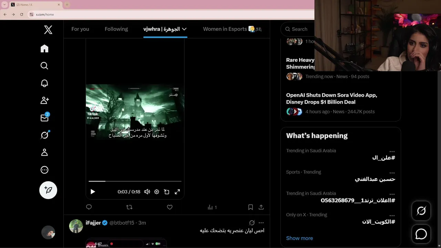Close the Home / X browser tab
The width and height of the screenshot is (441, 248).
(59, 4)
